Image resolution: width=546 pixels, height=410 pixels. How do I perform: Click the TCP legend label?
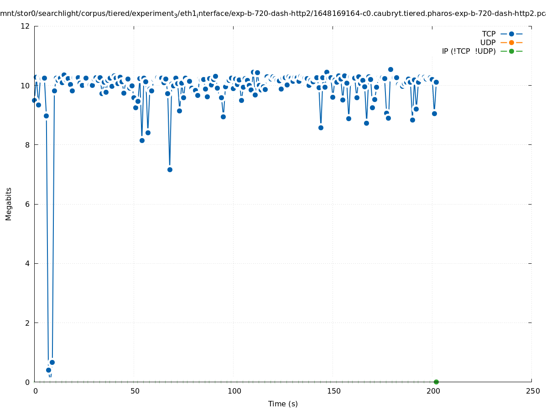click(x=489, y=34)
